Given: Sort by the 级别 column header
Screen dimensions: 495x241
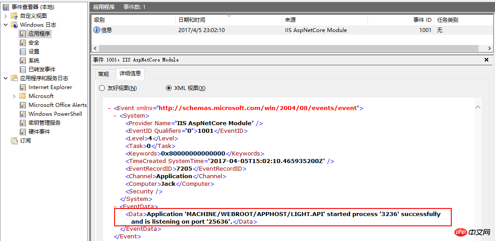Looking at the screenshot, I should pos(133,20).
